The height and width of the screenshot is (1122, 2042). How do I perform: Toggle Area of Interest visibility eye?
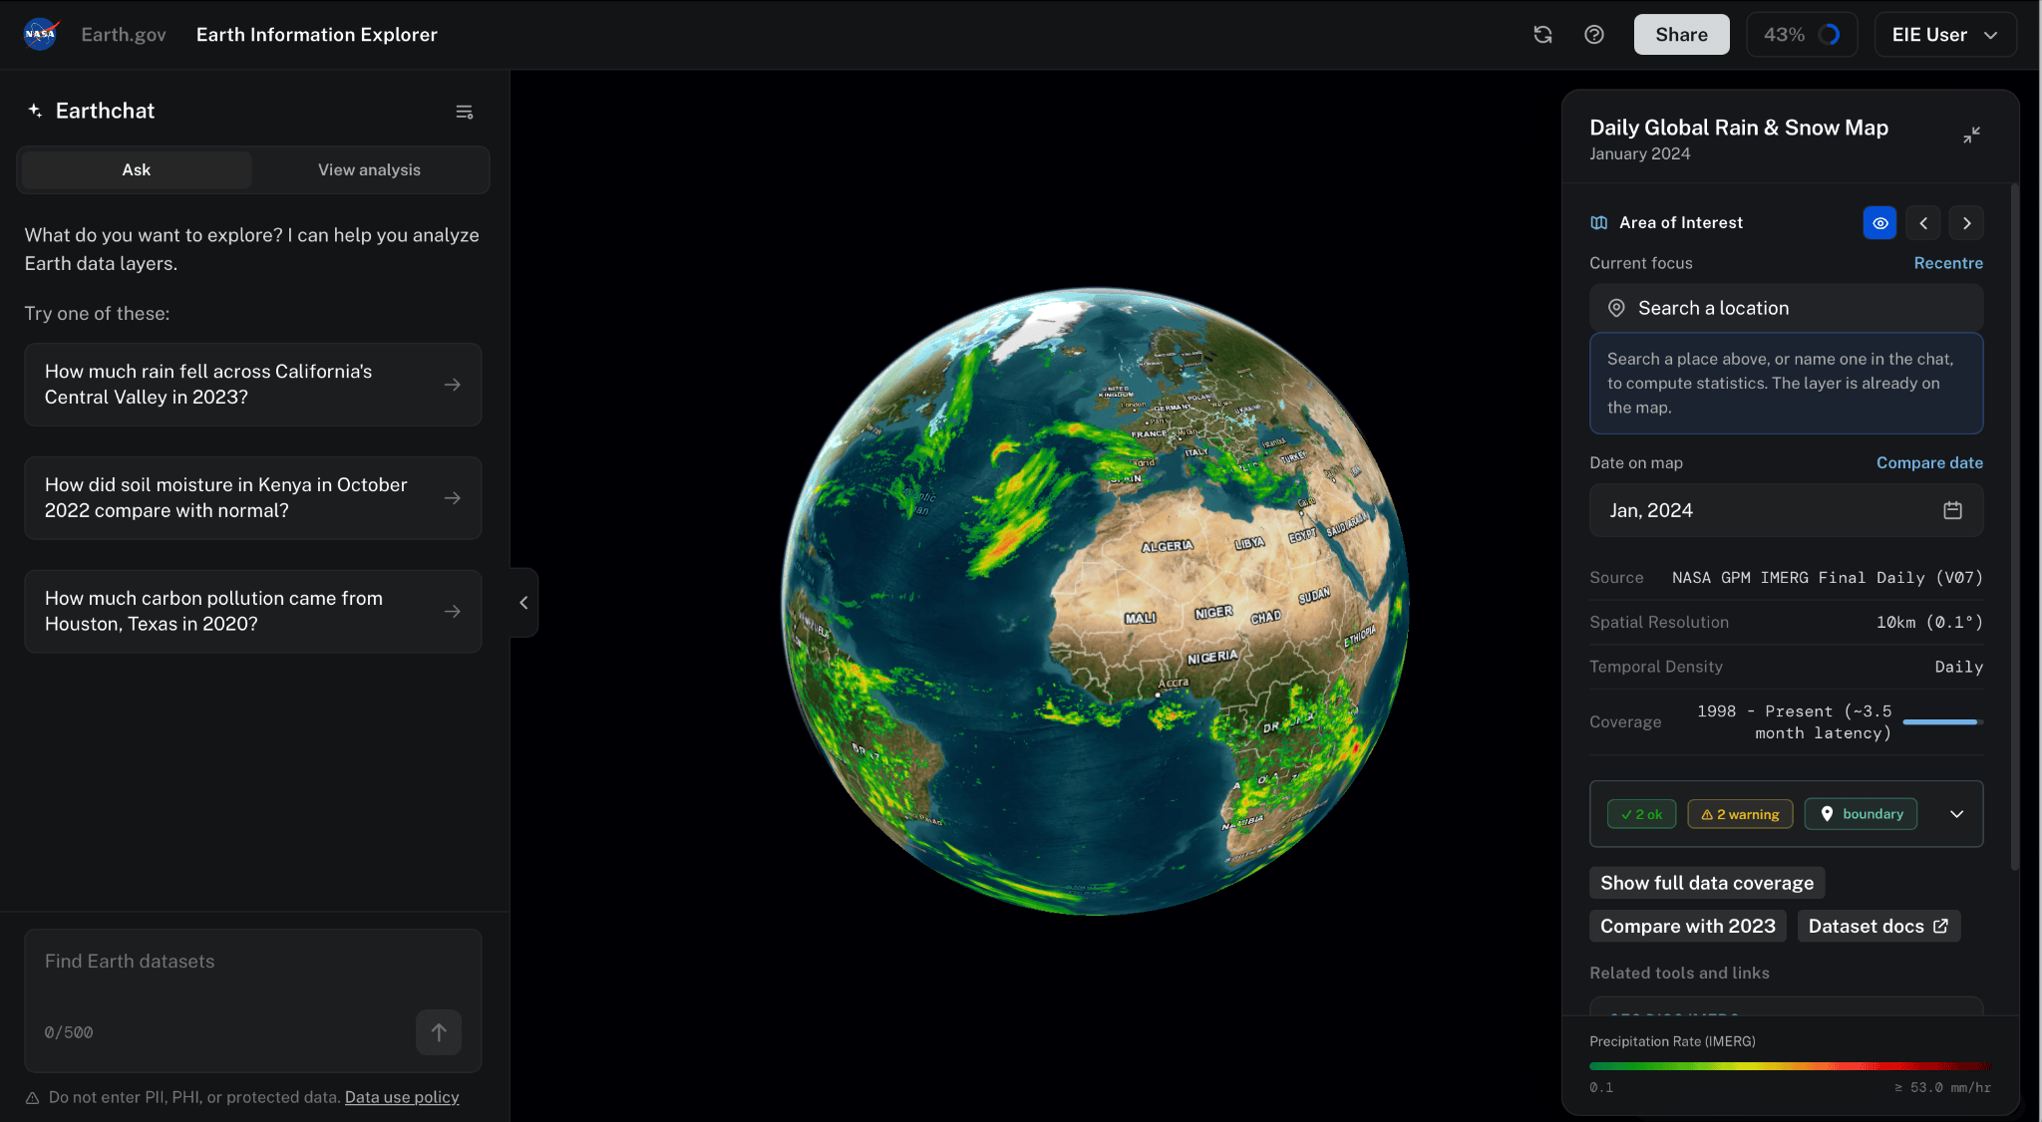1879,223
